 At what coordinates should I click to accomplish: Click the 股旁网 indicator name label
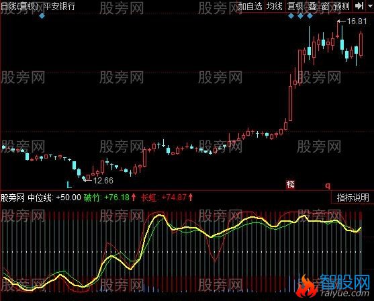tap(13, 198)
